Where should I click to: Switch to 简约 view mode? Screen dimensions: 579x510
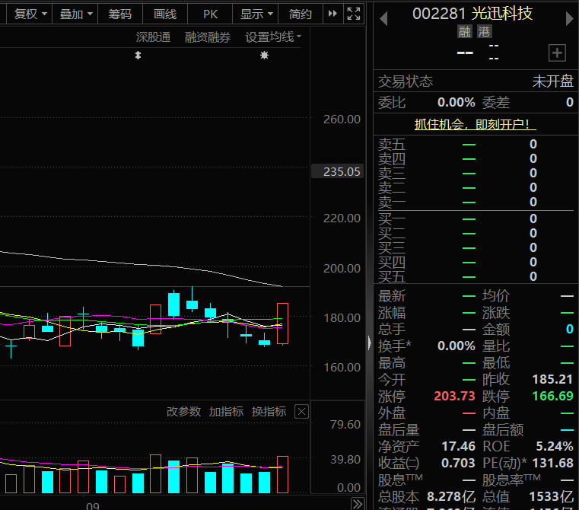click(x=301, y=14)
